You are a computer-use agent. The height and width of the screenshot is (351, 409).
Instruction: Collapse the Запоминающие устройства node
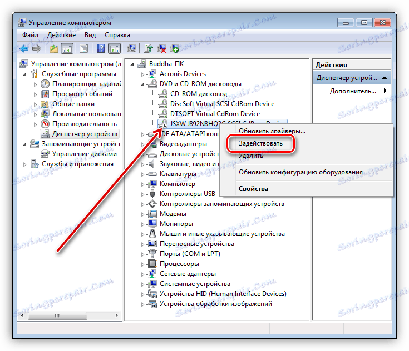click(24, 144)
